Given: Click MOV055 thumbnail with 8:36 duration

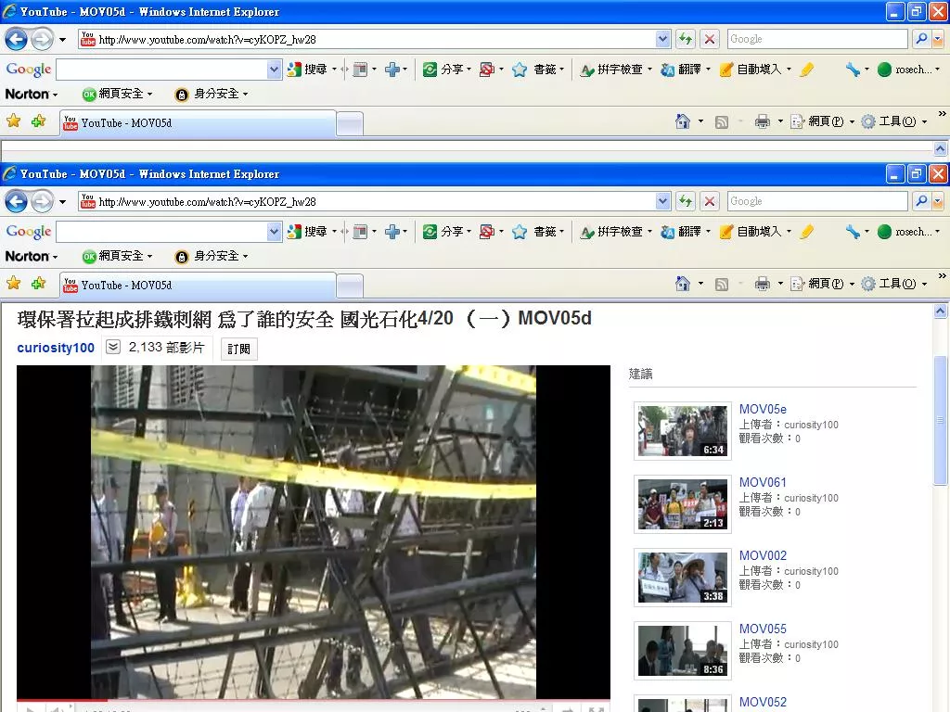Looking at the screenshot, I should click(683, 651).
